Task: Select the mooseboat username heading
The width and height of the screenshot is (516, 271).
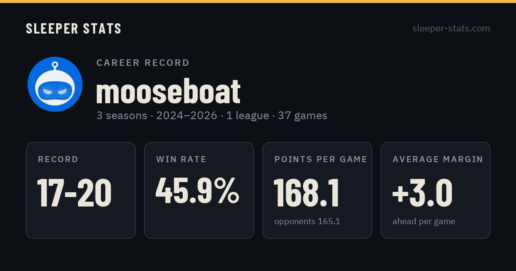Action: [168, 92]
